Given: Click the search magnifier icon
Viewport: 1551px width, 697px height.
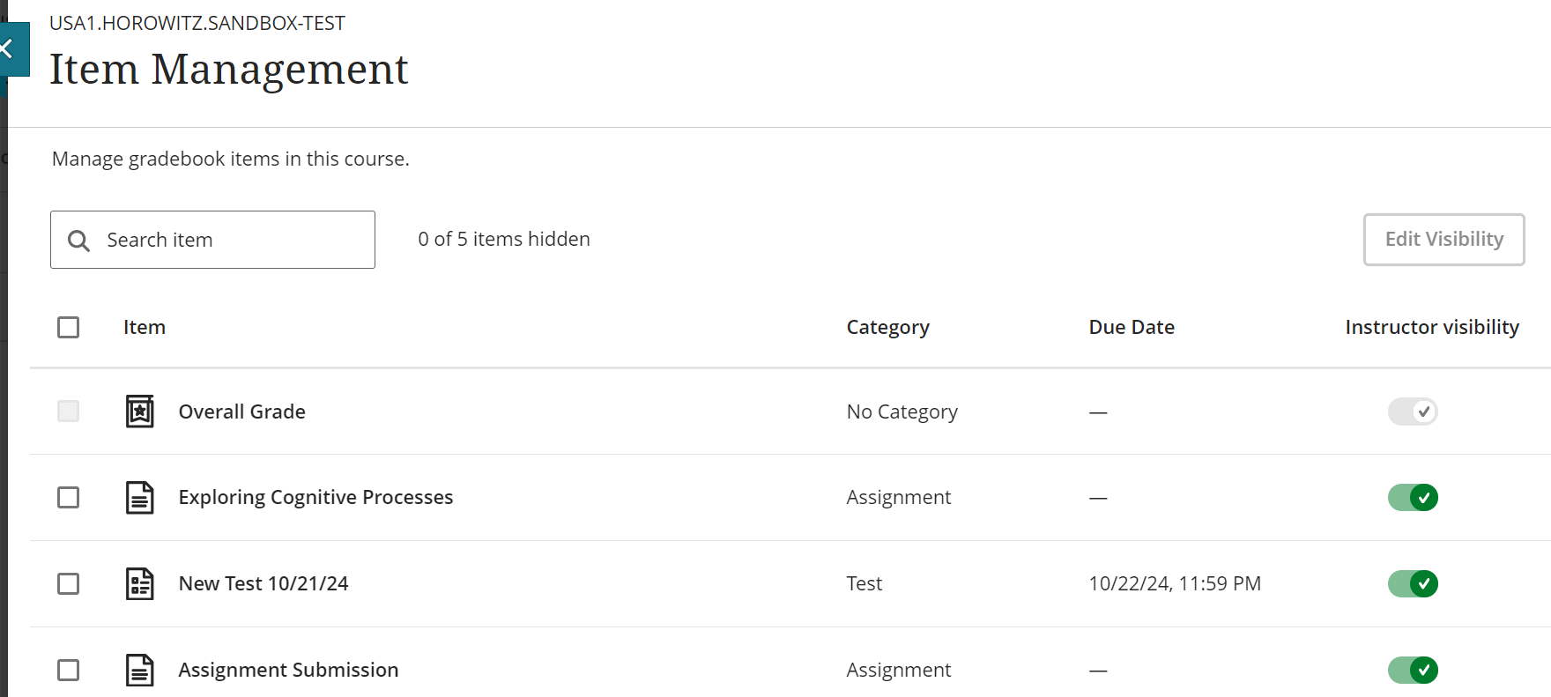Looking at the screenshot, I should [78, 241].
